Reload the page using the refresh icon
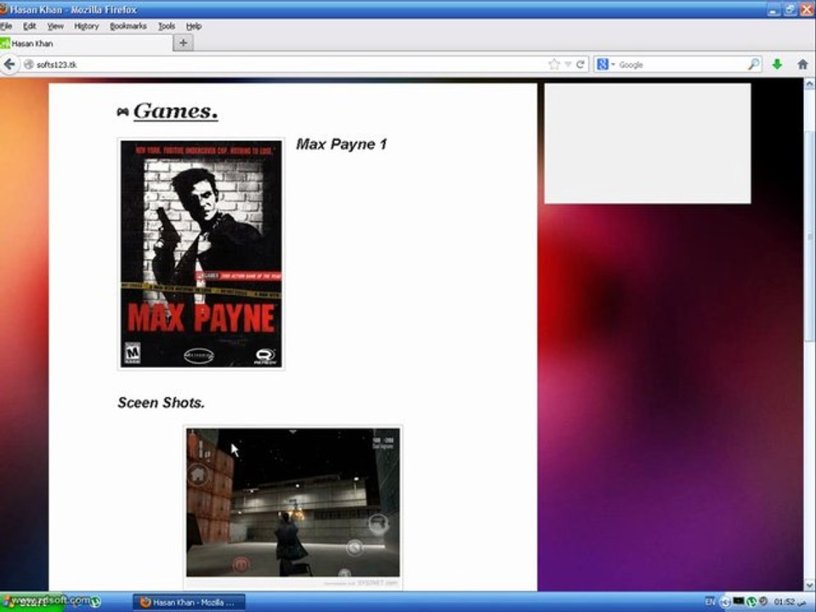Screen dimensions: 816x612 point(581,65)
